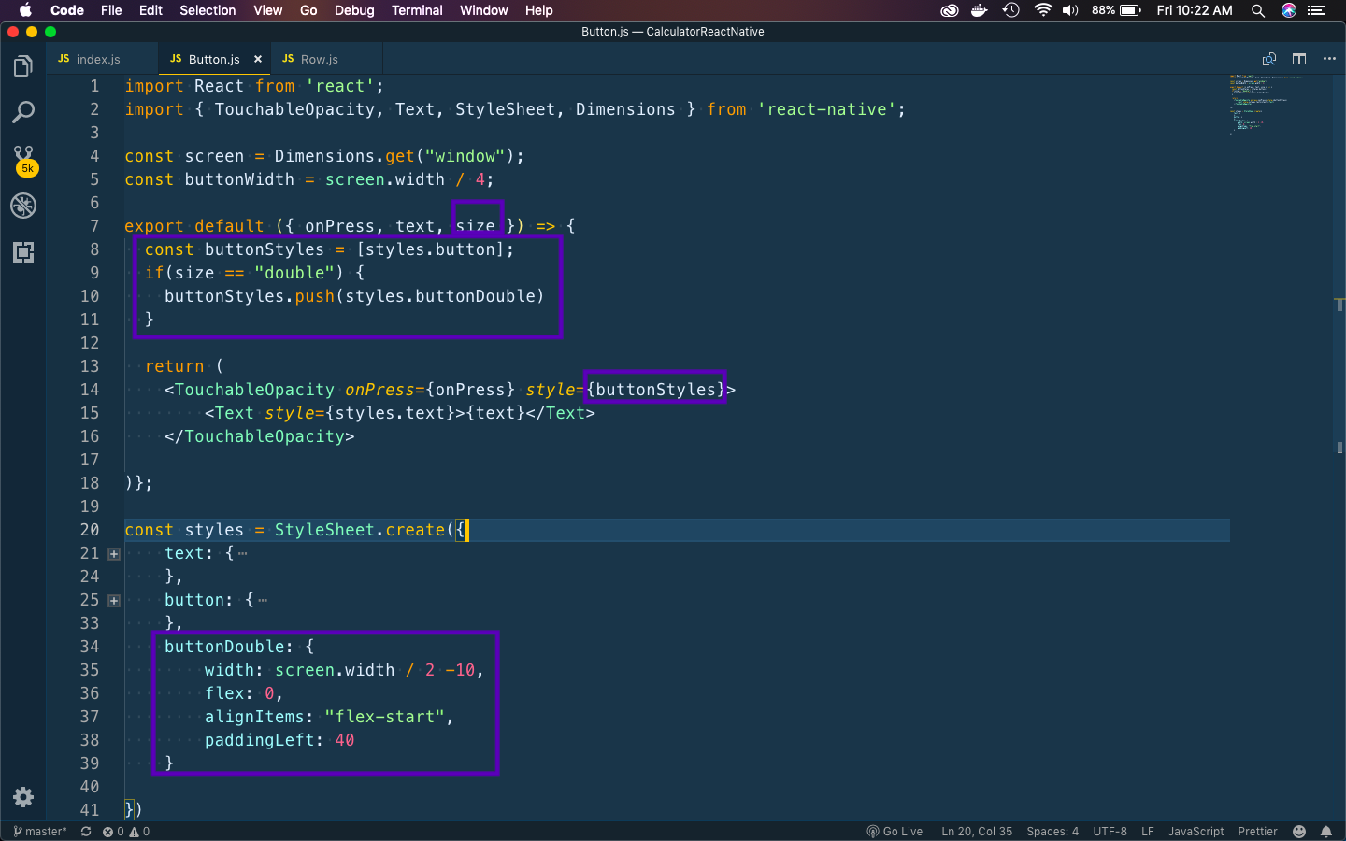Expand the folded text block on line 21
1346x841 pixels.
tap(114, 554)
